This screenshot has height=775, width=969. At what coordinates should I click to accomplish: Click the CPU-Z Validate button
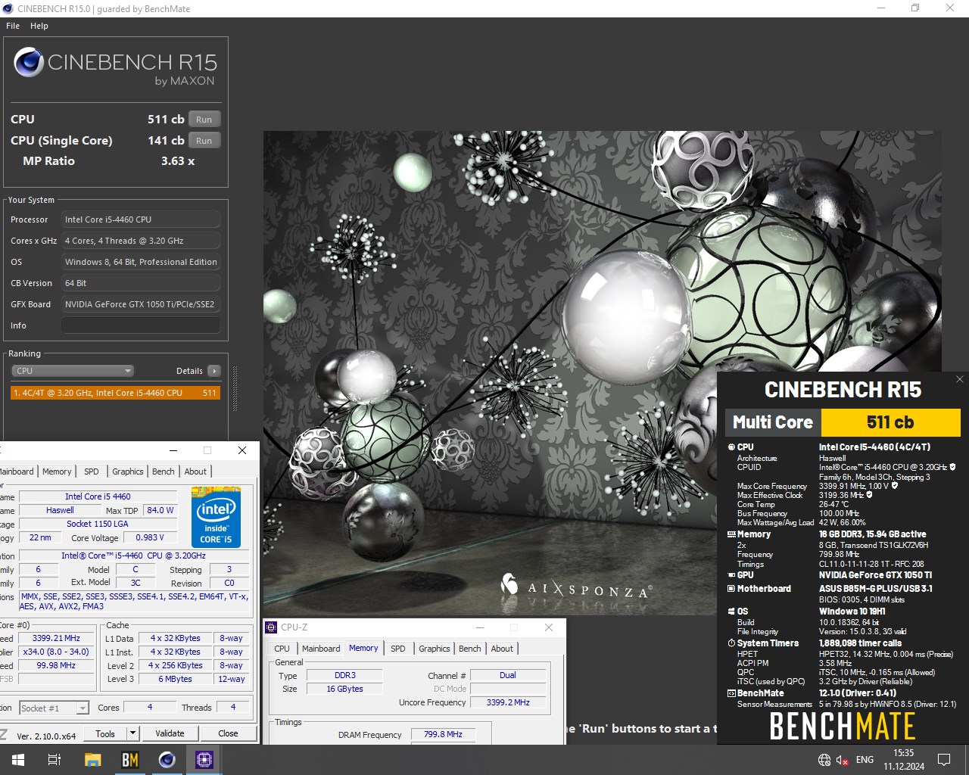coord(170,733)
